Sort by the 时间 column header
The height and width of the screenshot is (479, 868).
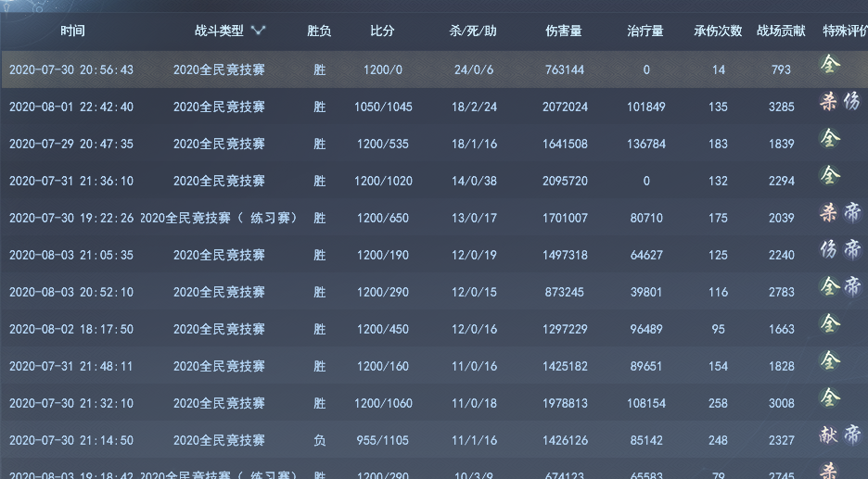coord(72,31)
